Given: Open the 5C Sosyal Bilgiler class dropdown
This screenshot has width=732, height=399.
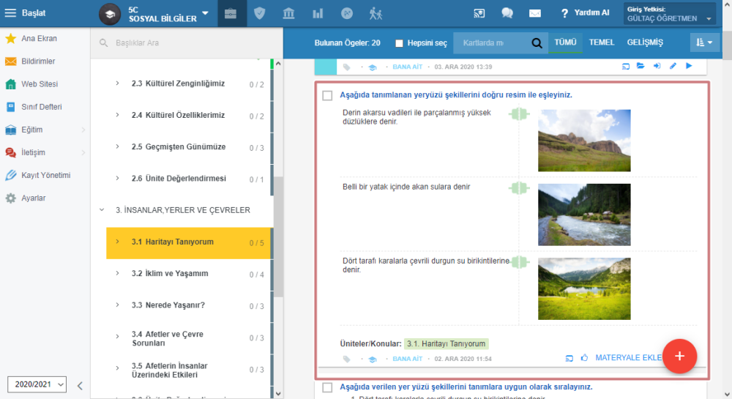Looking at the screenshot, I should point(205,13).
